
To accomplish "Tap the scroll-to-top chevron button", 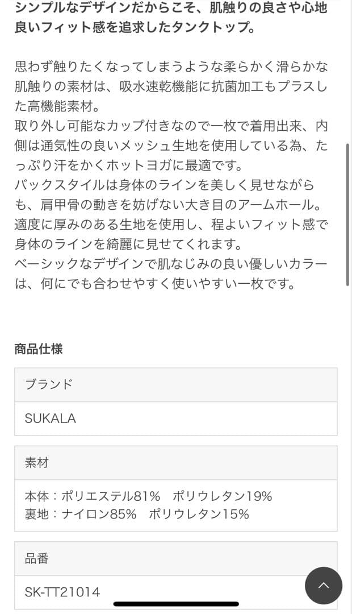I will pos(324,586).
